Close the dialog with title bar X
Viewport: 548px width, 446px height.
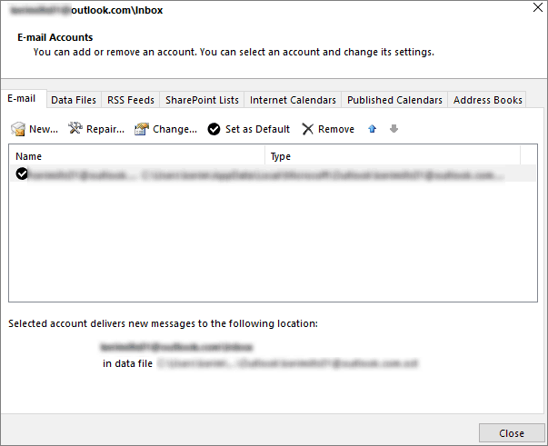pos(533,10)
